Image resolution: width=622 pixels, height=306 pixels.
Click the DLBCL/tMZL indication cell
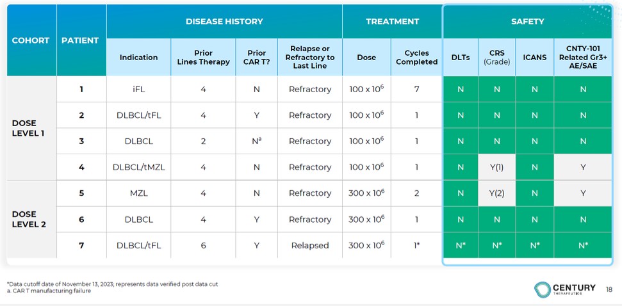(x=138, y=167)
